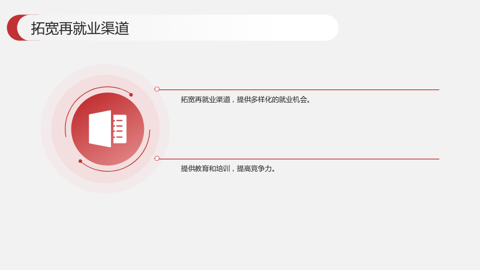The height and width of the screenshot is (270, 480).
Task: Click the white book icon in red circle
Action: [x=107, y=129]
